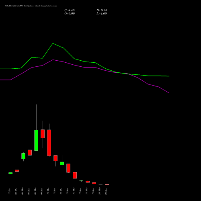
Task: Click the '04 Mar' date axis label
Action: [x=22, y=191]
